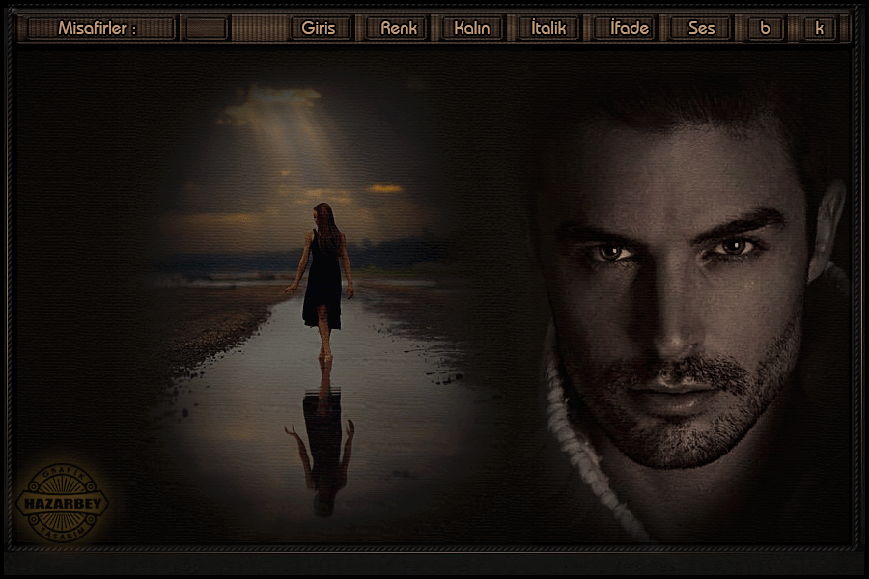Click the Giris login button
Image resolution: width=869 pixels, height=579 pixels.
click(319, 28)
